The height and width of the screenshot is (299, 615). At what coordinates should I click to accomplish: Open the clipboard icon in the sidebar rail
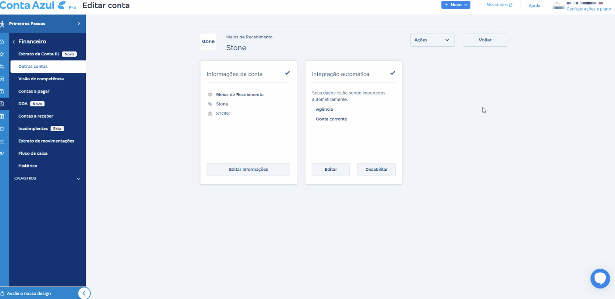click(2, 92)
